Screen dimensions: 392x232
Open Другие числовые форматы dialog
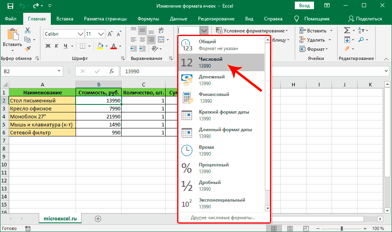coord(224,219)
